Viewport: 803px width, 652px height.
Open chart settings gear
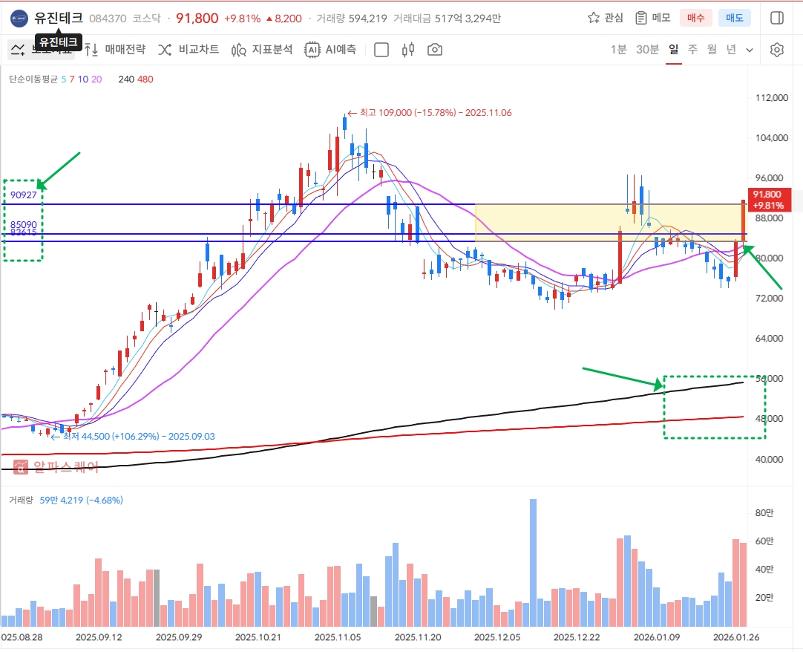click(x=777, y=50)
